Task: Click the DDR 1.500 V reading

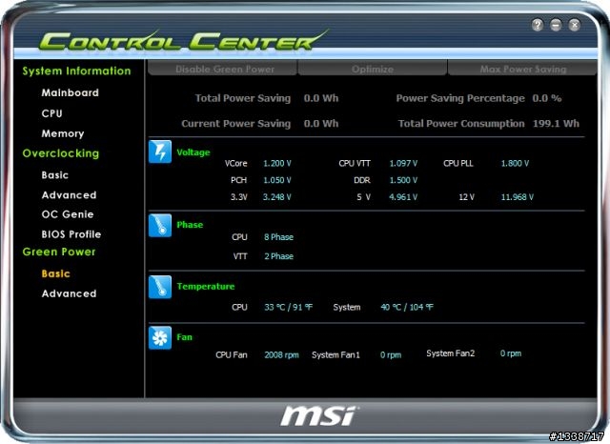Action: pos(403,180)
